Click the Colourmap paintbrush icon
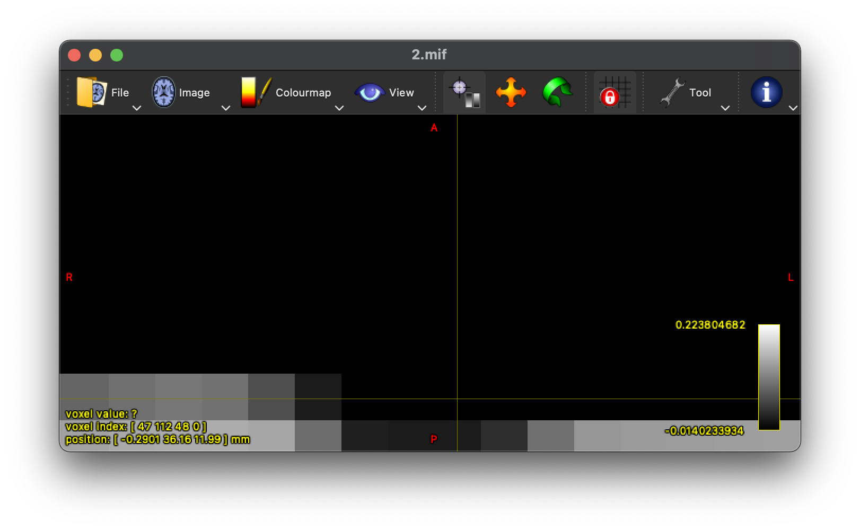 [255, 91]
